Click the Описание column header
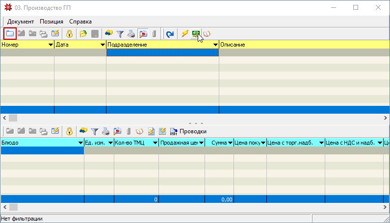The width and height of the screenshot is (390, 223). pyautogui.click(x=294, y=45)
